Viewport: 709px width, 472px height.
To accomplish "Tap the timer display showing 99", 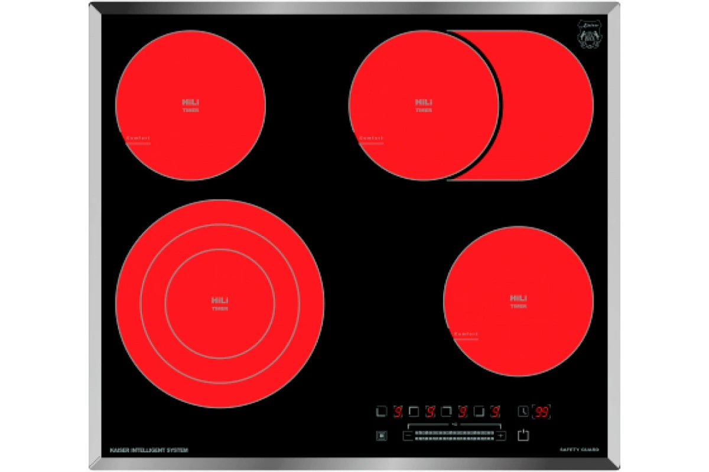I will [542, 411].
